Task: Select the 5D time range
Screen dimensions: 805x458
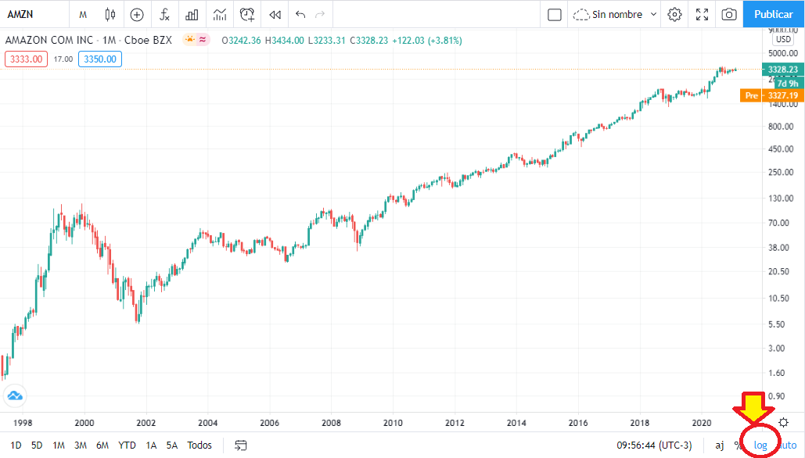Action: click(x=37, y=445)
